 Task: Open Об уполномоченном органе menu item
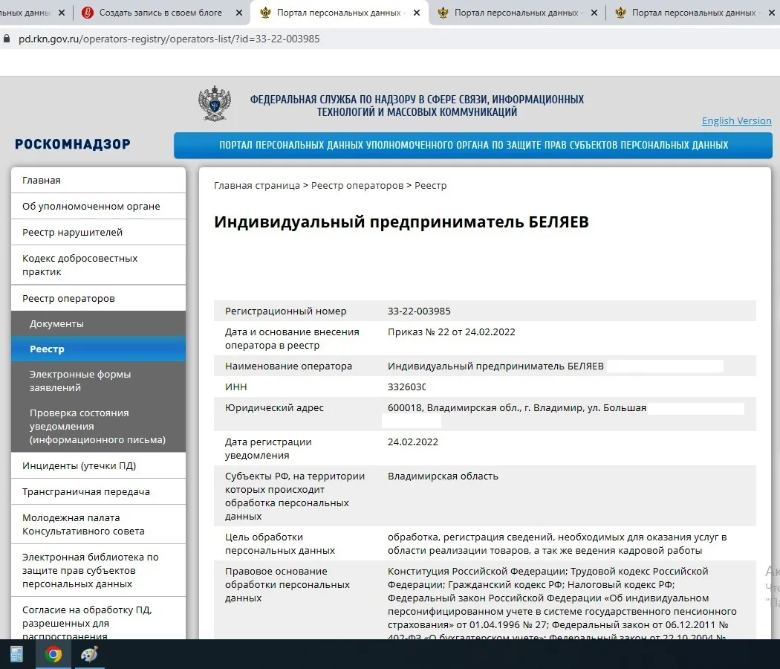(x=99, y=206)
